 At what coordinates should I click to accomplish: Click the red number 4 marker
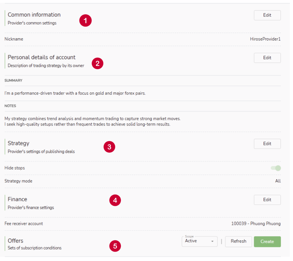pos(115,201)
